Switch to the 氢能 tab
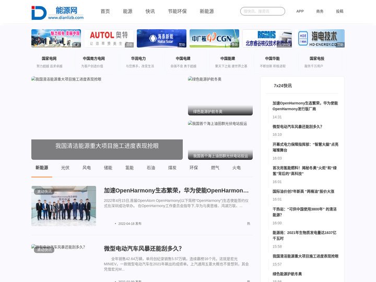This screenshot has width=376, height=282. pyautogui.click(x=130, y=168)
